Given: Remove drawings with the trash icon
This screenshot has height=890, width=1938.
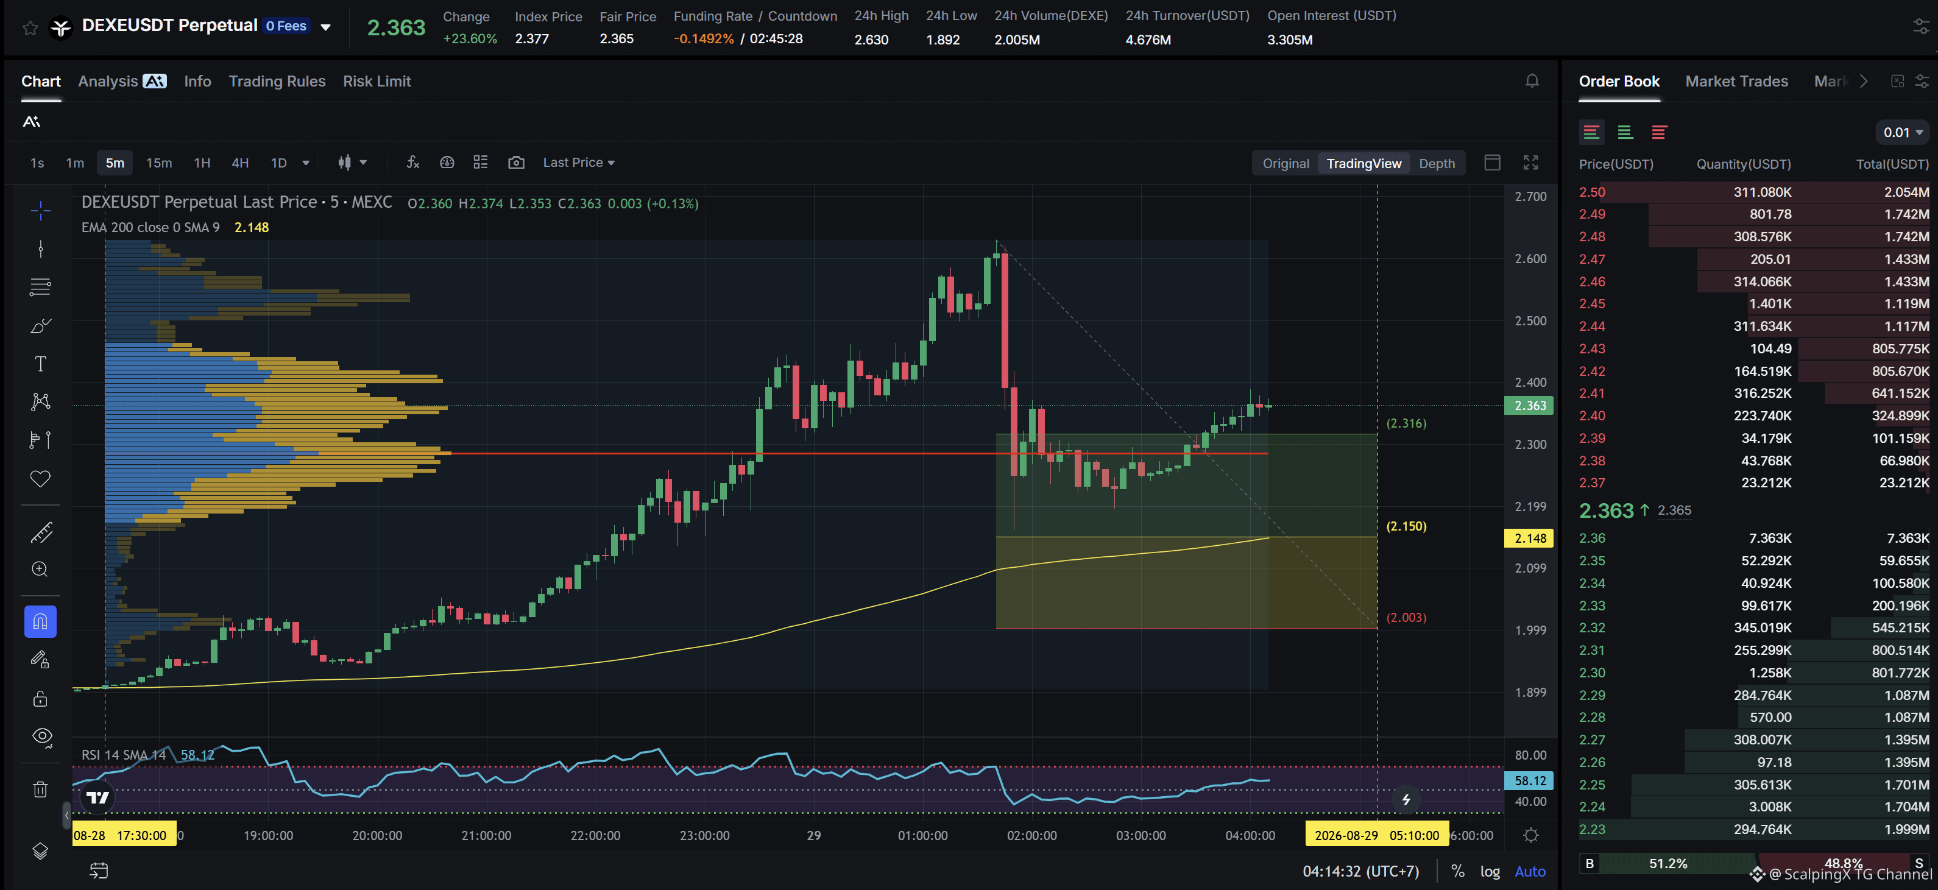Looking at the screenshot, I should coord(41,789).
